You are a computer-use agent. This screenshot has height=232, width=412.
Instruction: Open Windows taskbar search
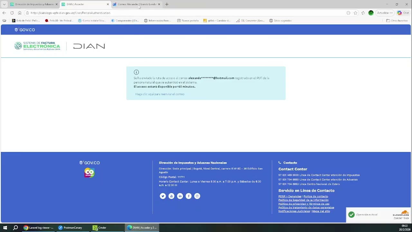[x=15, y=227]
